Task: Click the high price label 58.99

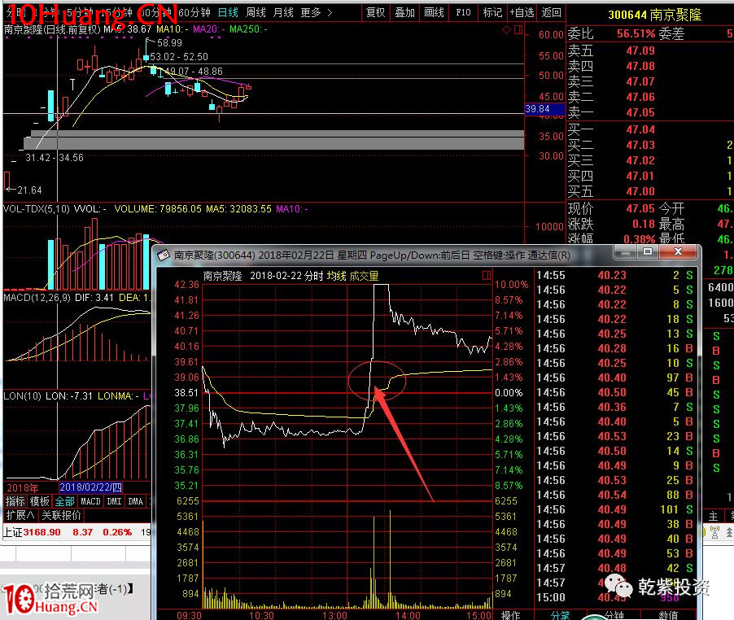Action: tap(169, 43)
